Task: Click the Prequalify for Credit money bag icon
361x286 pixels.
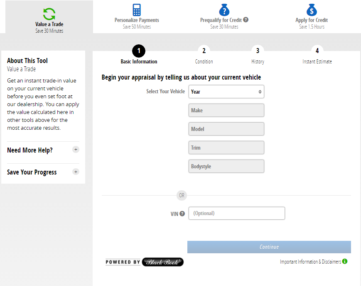Action: pyautogui.click(x=224, y=10)
